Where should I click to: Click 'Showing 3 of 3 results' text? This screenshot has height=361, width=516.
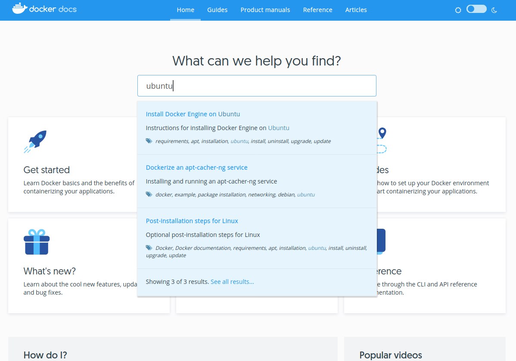(177, 282)
